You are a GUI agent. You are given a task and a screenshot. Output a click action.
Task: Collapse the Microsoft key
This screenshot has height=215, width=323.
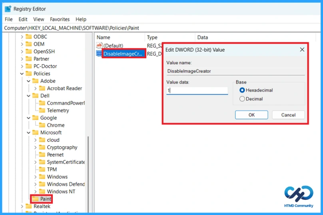tap(29, 133)
